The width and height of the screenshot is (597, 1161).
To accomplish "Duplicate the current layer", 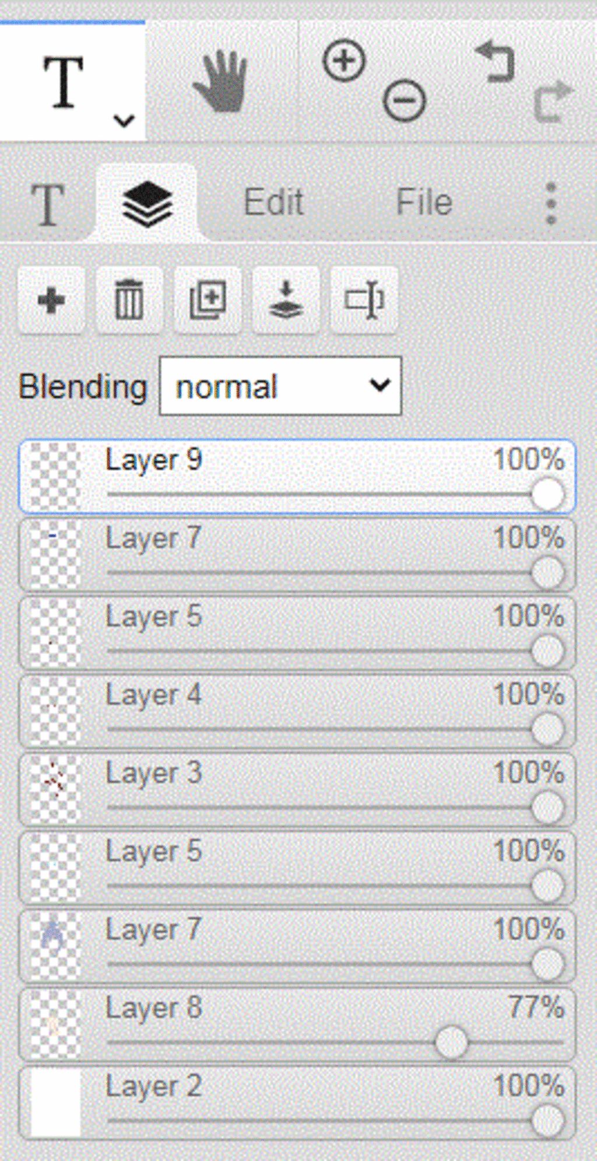I will (x=208, y=300).
